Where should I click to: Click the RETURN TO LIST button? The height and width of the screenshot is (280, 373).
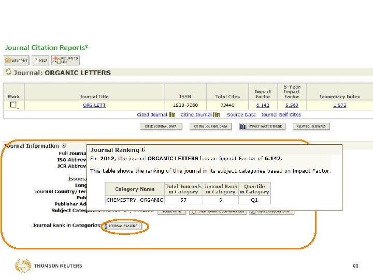pyautogui.click(x=65, y=60)
